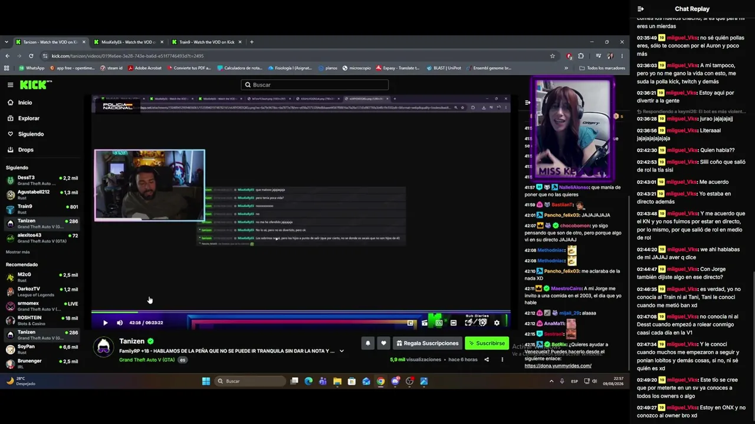Reload the current page
Image resolution: width=755 pixels, height=424 pixels.
(31, 56)
